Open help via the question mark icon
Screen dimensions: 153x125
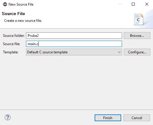[8, 117]
